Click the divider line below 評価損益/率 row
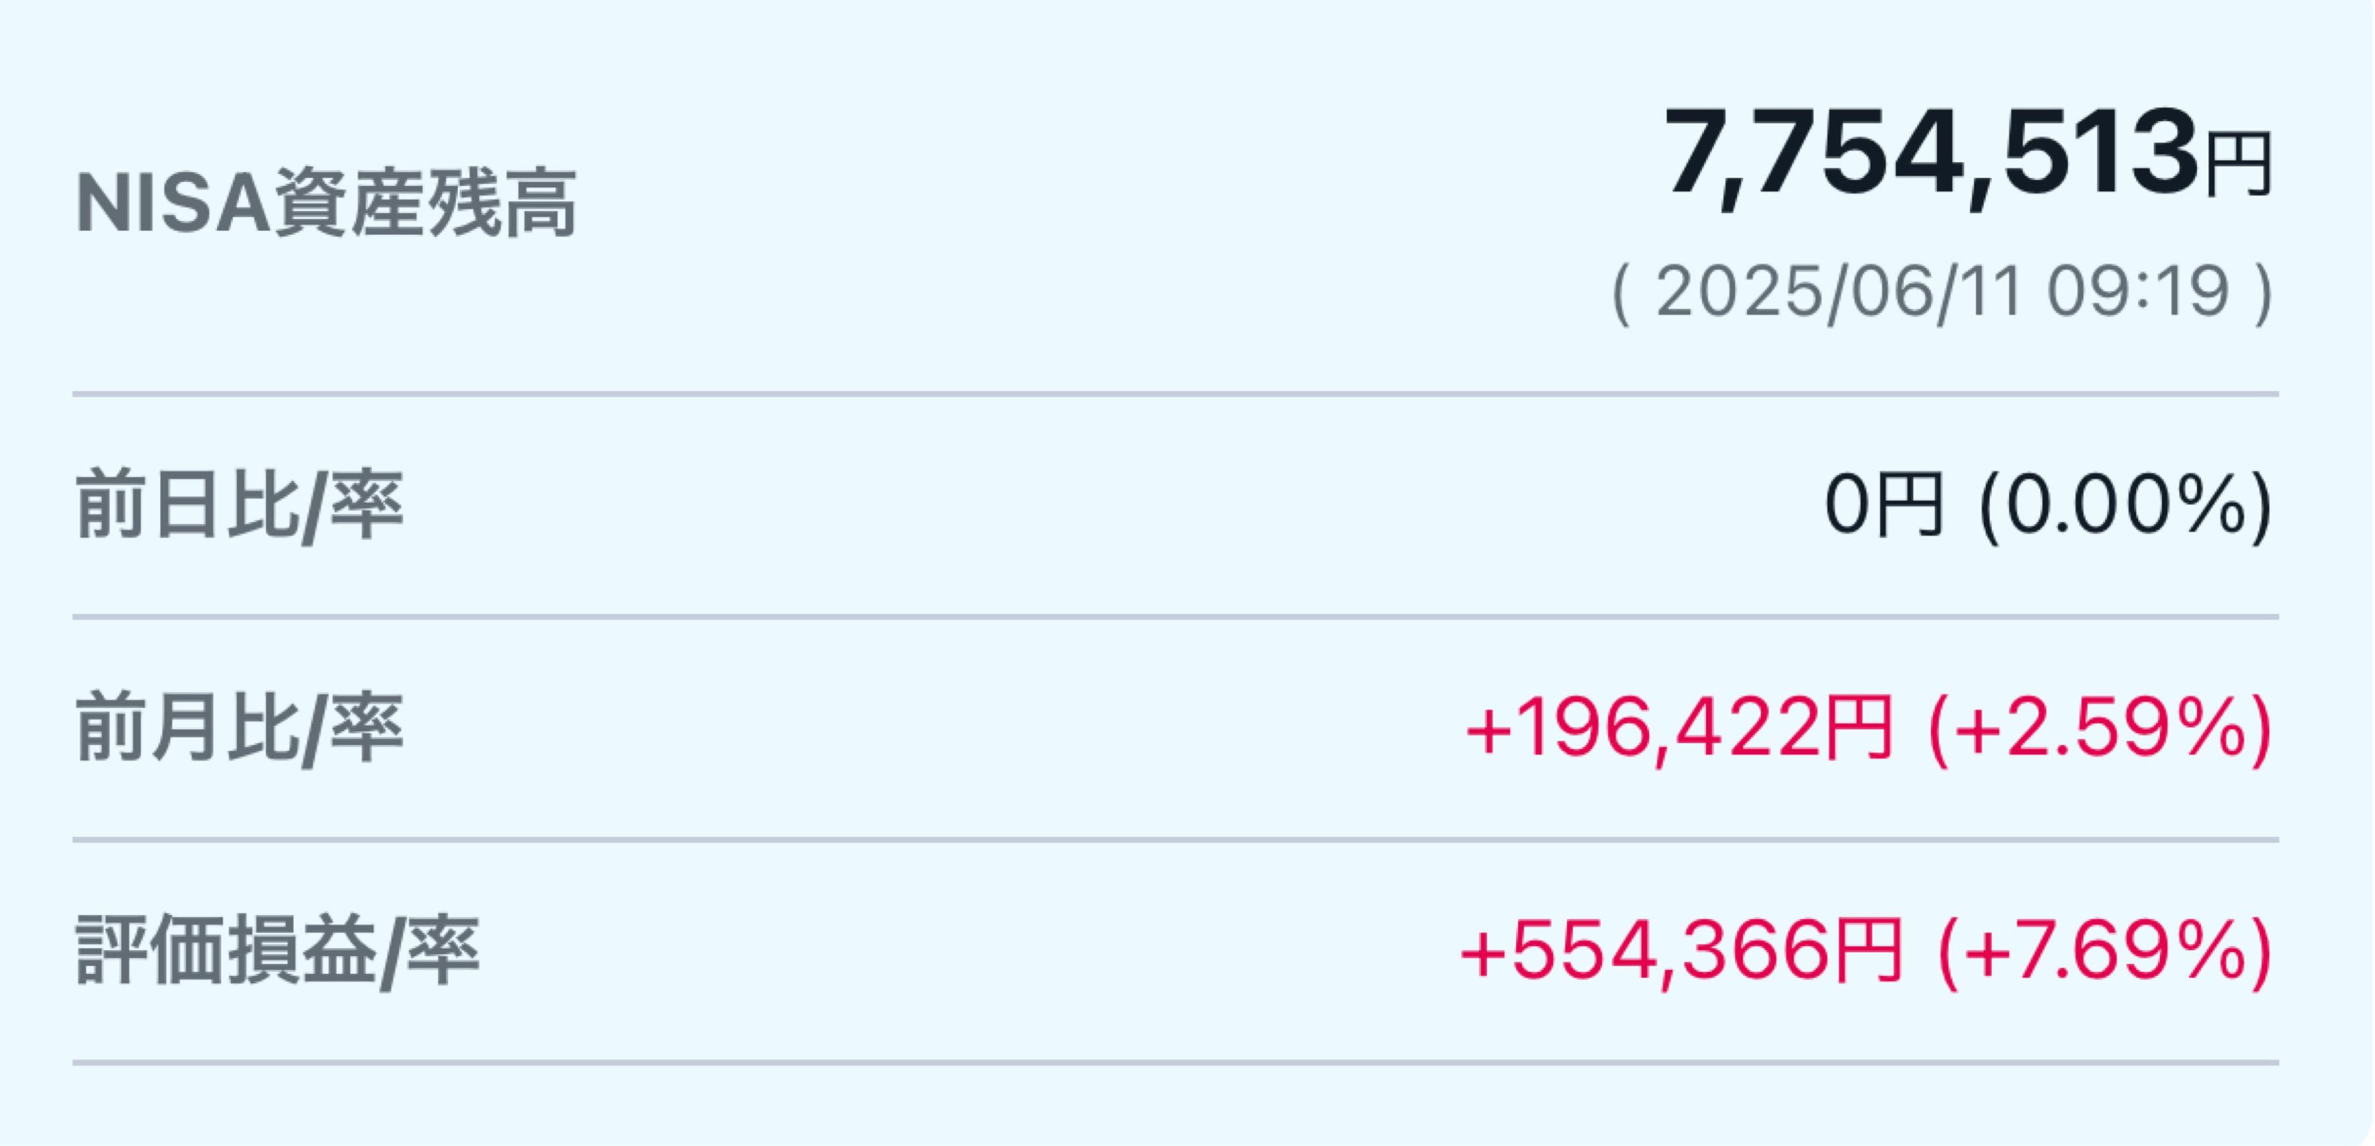This screenshot has width=2375, height=1146. coord(1176,1063)
